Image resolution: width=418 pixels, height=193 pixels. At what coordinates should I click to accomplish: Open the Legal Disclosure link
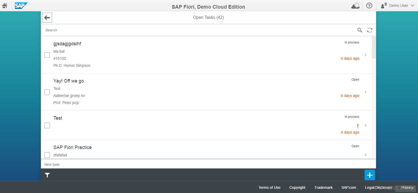(x=379, y=188)
